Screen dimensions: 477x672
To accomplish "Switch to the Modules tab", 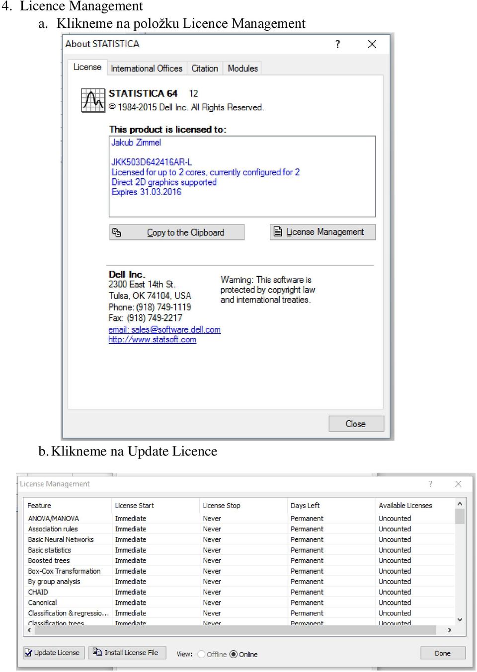I will click(x=242, y=69).
